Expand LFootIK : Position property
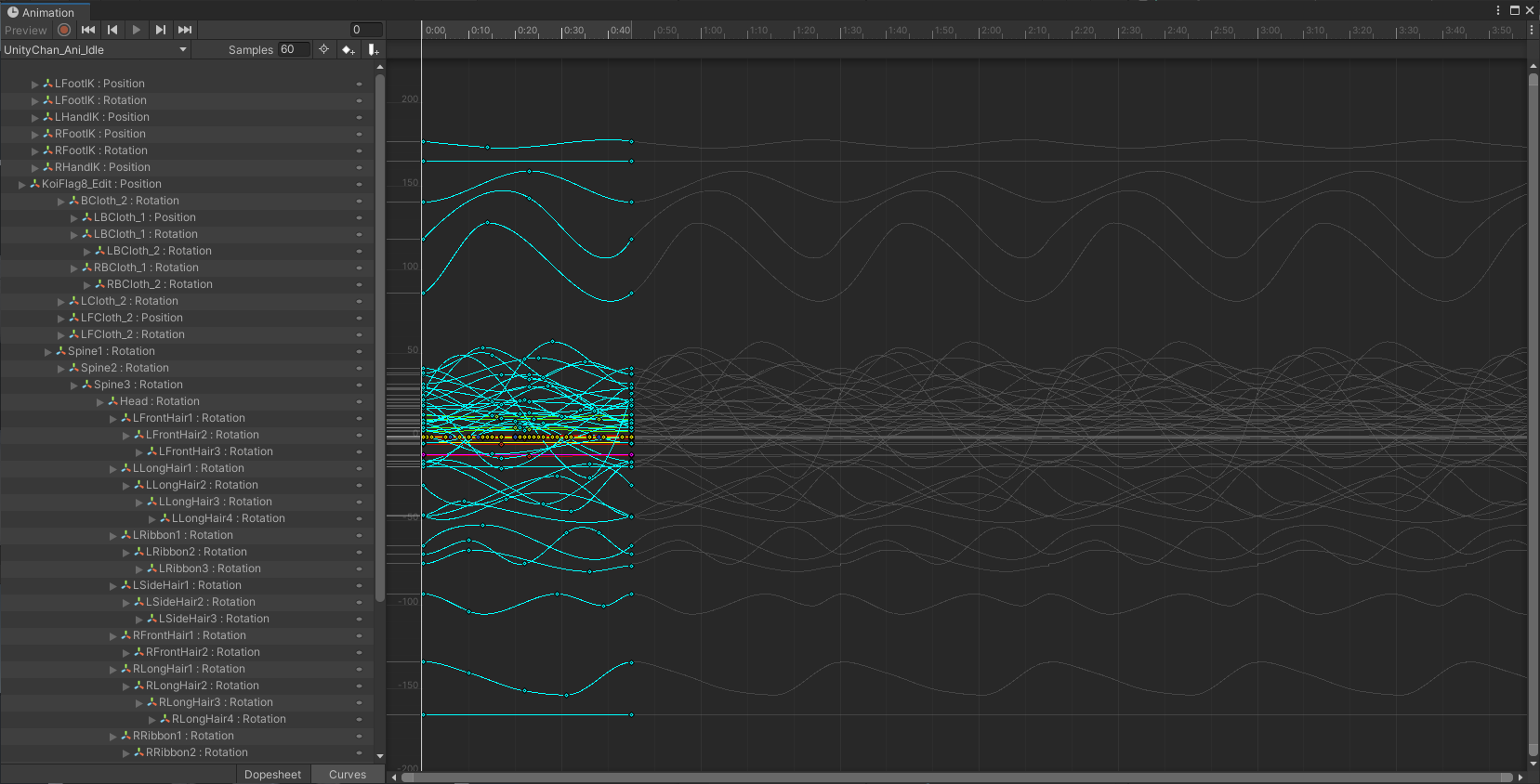Screen dimensions: 1540x784 [x=35, y=85]
